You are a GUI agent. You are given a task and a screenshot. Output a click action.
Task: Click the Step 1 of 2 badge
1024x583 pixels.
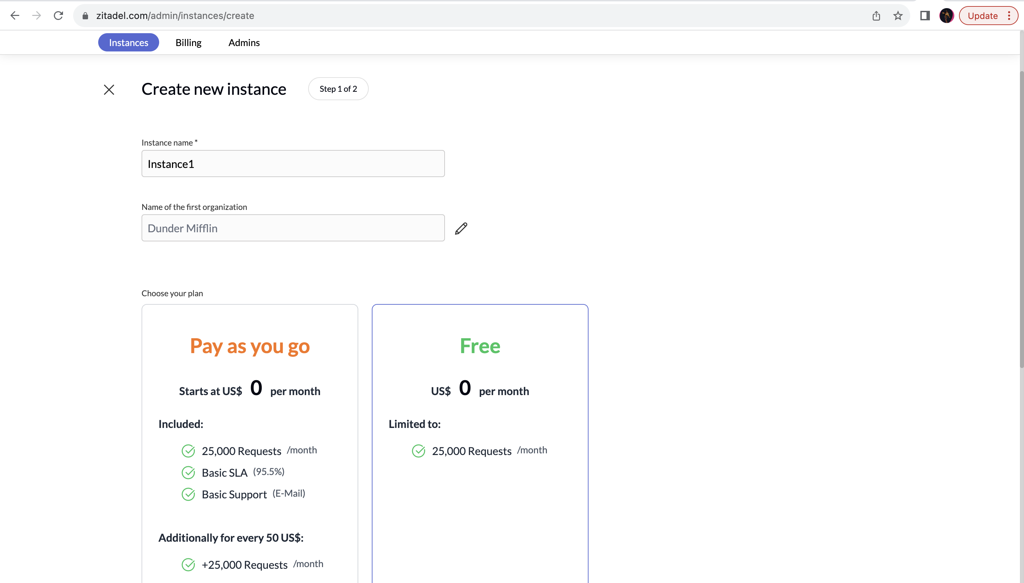[x=338, y=89]
